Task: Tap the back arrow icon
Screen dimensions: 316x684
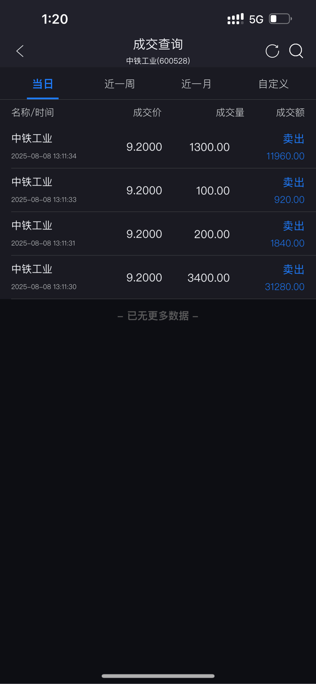Action: pos(20,51)
